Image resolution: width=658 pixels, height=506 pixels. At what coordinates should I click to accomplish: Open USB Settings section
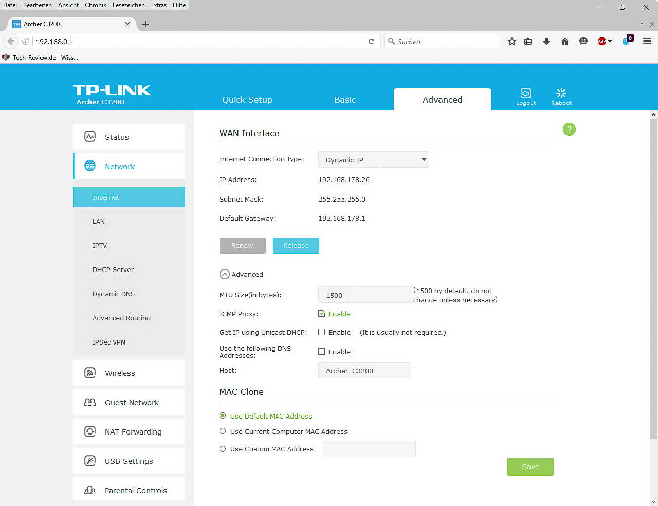tap(129, 461)
